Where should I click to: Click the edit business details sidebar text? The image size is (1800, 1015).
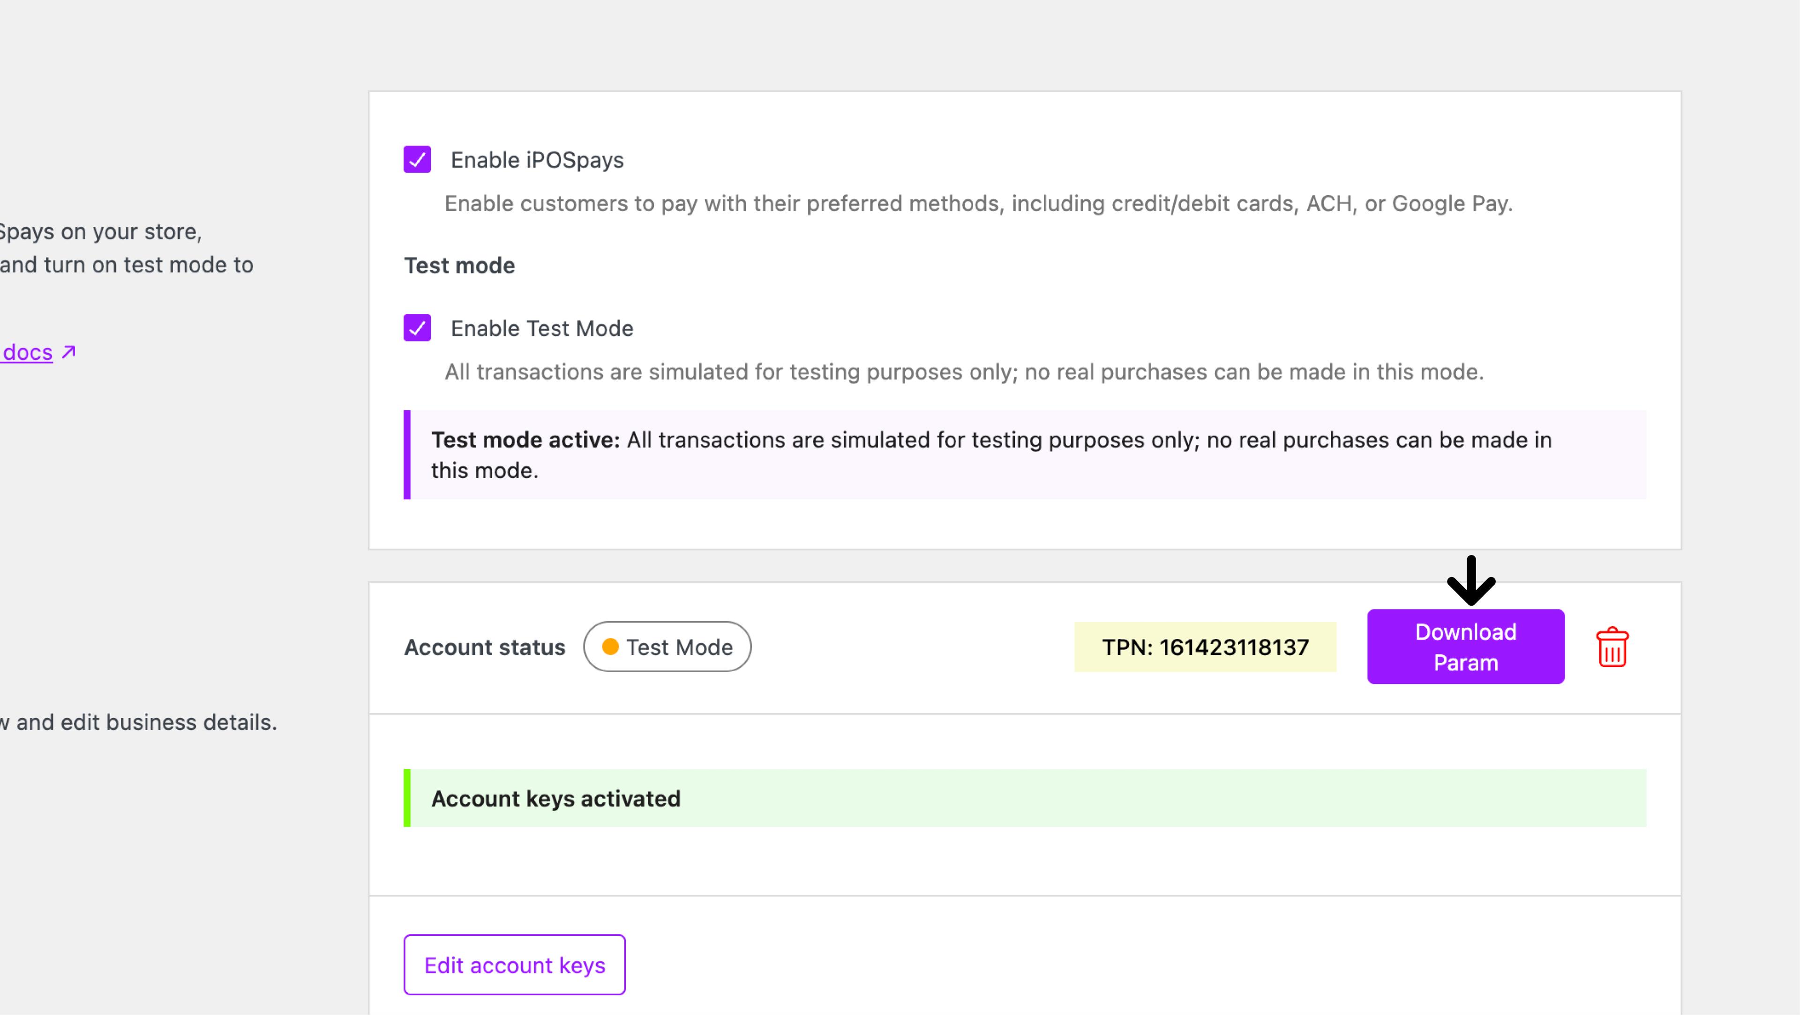140,722
